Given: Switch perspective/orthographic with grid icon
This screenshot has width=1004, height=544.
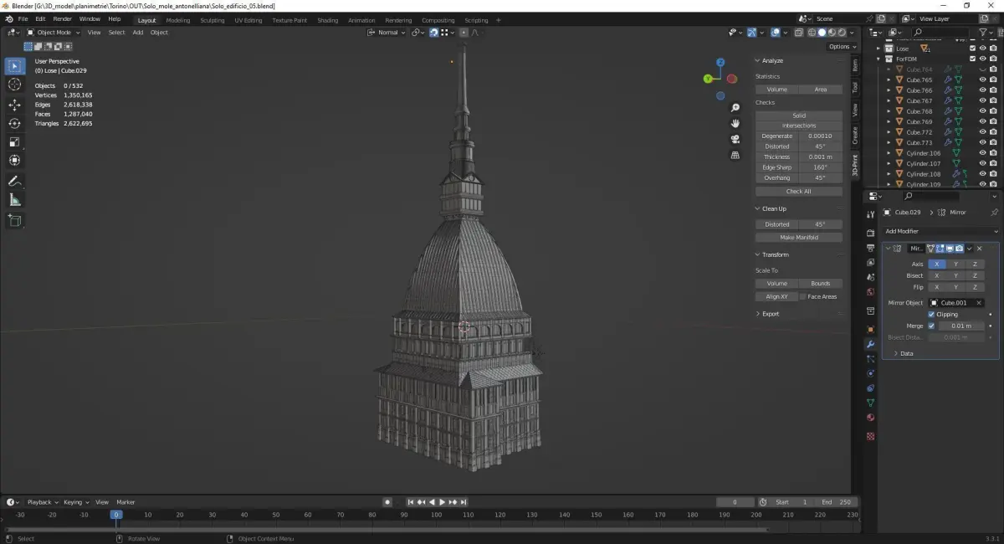Looking at the screenshot, I should click(735, 155).
